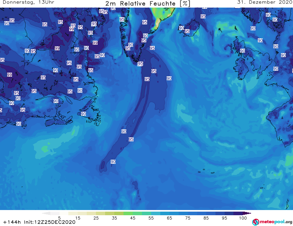Click the '15' tick on color scale
This screenshot has height=226, width=293.
[78, 218]
